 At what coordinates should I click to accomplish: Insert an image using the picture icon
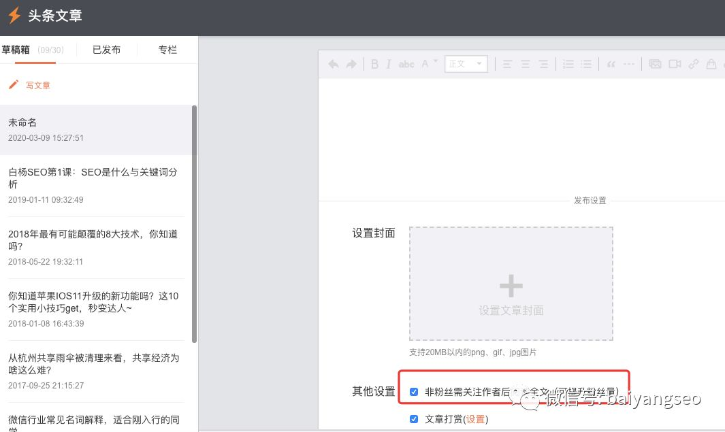(x=655, y=64)
